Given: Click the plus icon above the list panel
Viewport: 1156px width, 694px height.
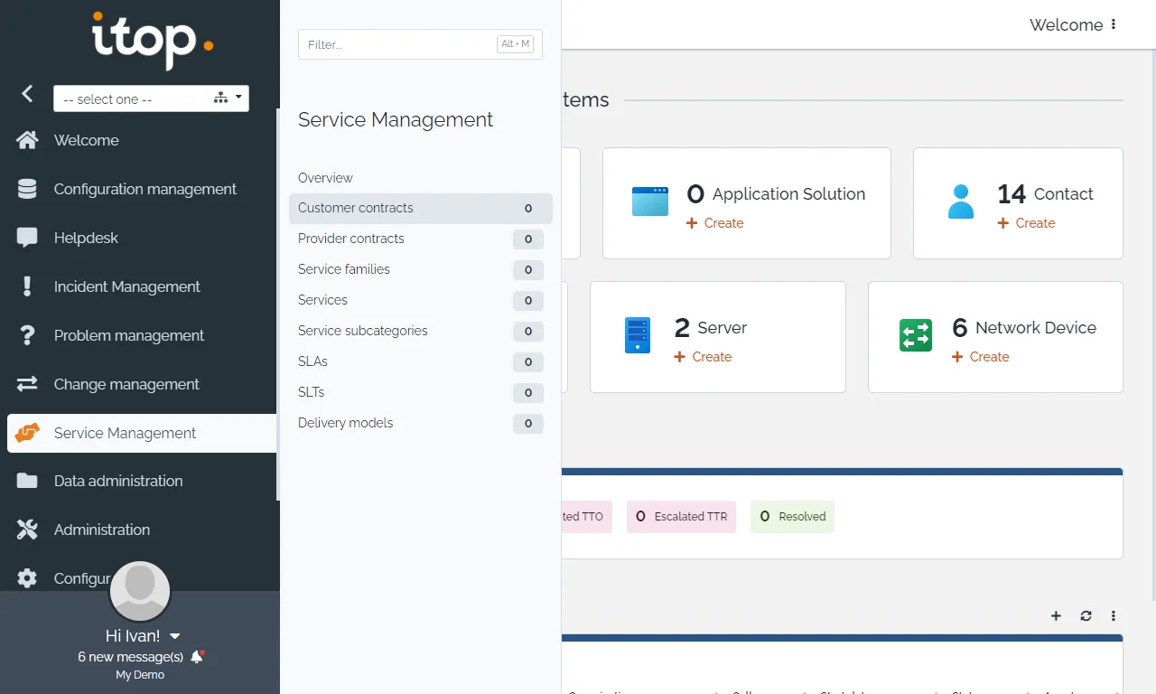Looking at the screenshot, I should pos(1056,616).
